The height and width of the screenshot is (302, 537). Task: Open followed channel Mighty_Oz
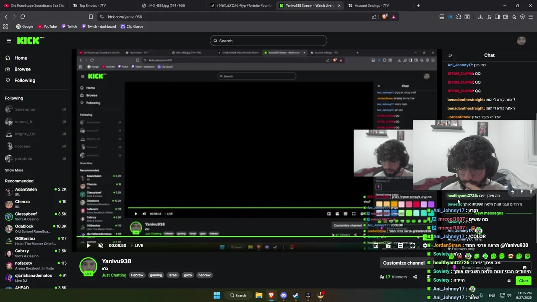pos(36,134)
